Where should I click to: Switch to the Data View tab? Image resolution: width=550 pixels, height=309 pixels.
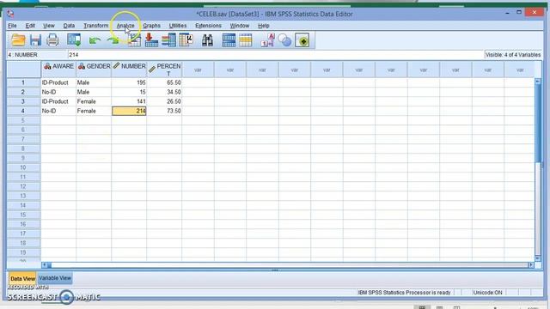tap(22, 278)
